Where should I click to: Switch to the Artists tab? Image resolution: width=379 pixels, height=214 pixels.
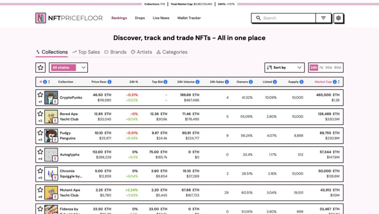point(141,52)
